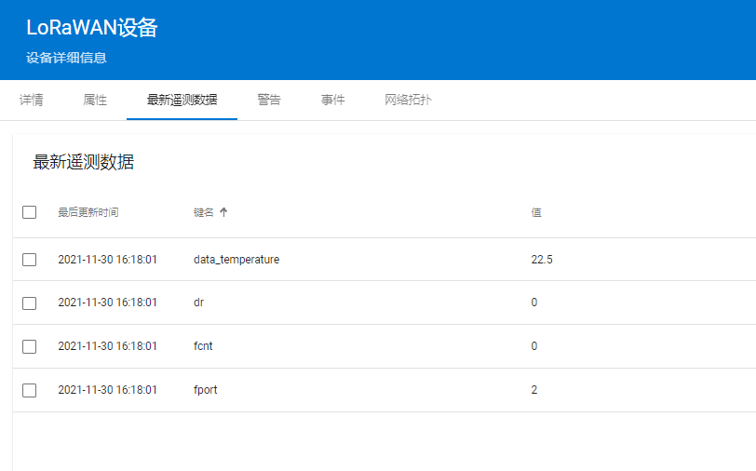Open the 警告 tab

(x=269, y=100)
